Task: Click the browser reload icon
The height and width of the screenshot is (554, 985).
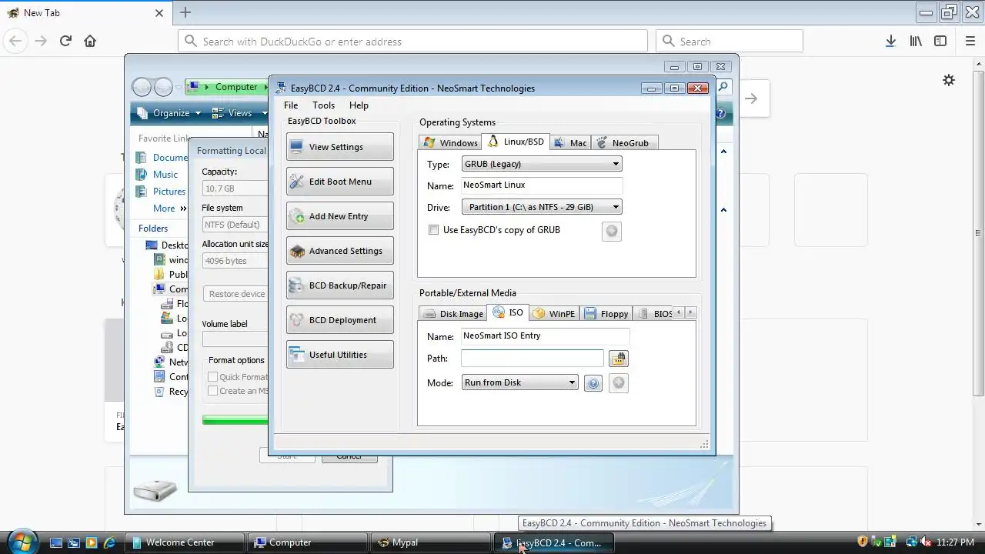Action: (65, 42)
